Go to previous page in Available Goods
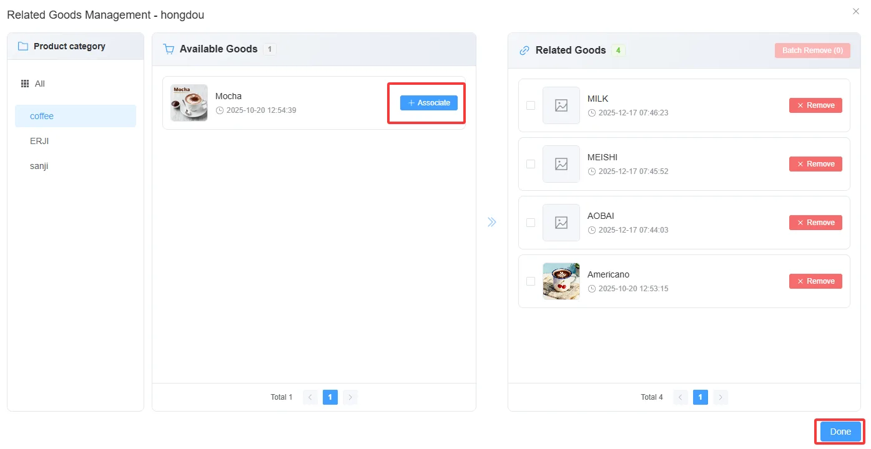871x449 pixels. coord(310,397)
